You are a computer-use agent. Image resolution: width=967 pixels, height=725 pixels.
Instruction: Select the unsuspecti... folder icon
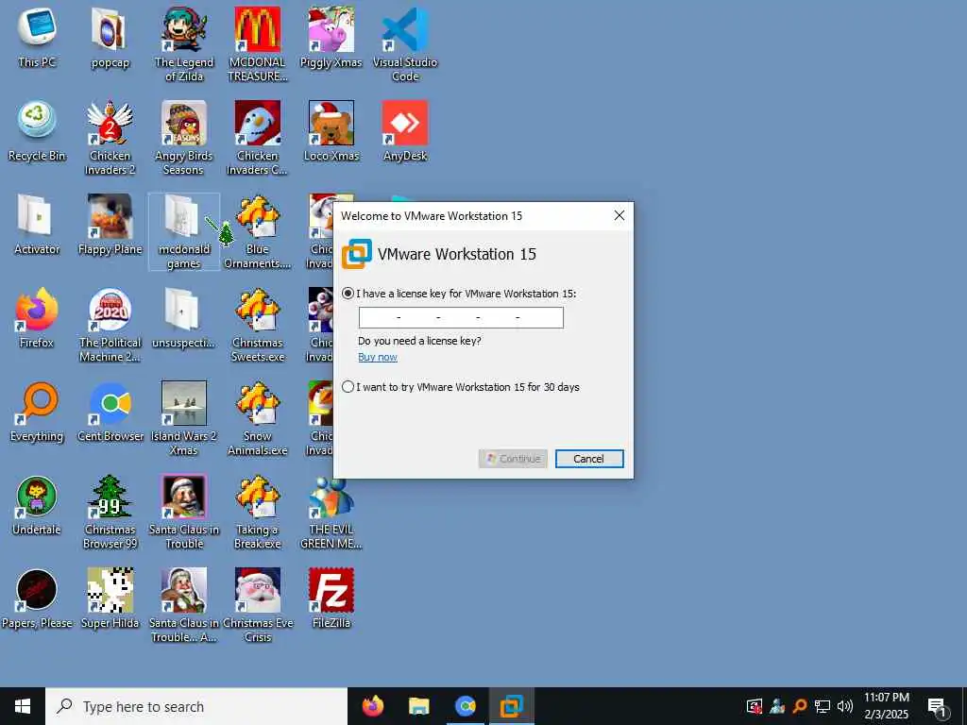point(184,318)
